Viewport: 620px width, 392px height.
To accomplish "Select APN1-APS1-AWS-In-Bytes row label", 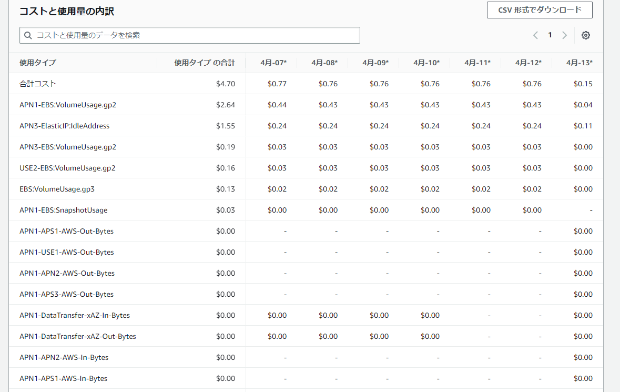I will point(63,378).
